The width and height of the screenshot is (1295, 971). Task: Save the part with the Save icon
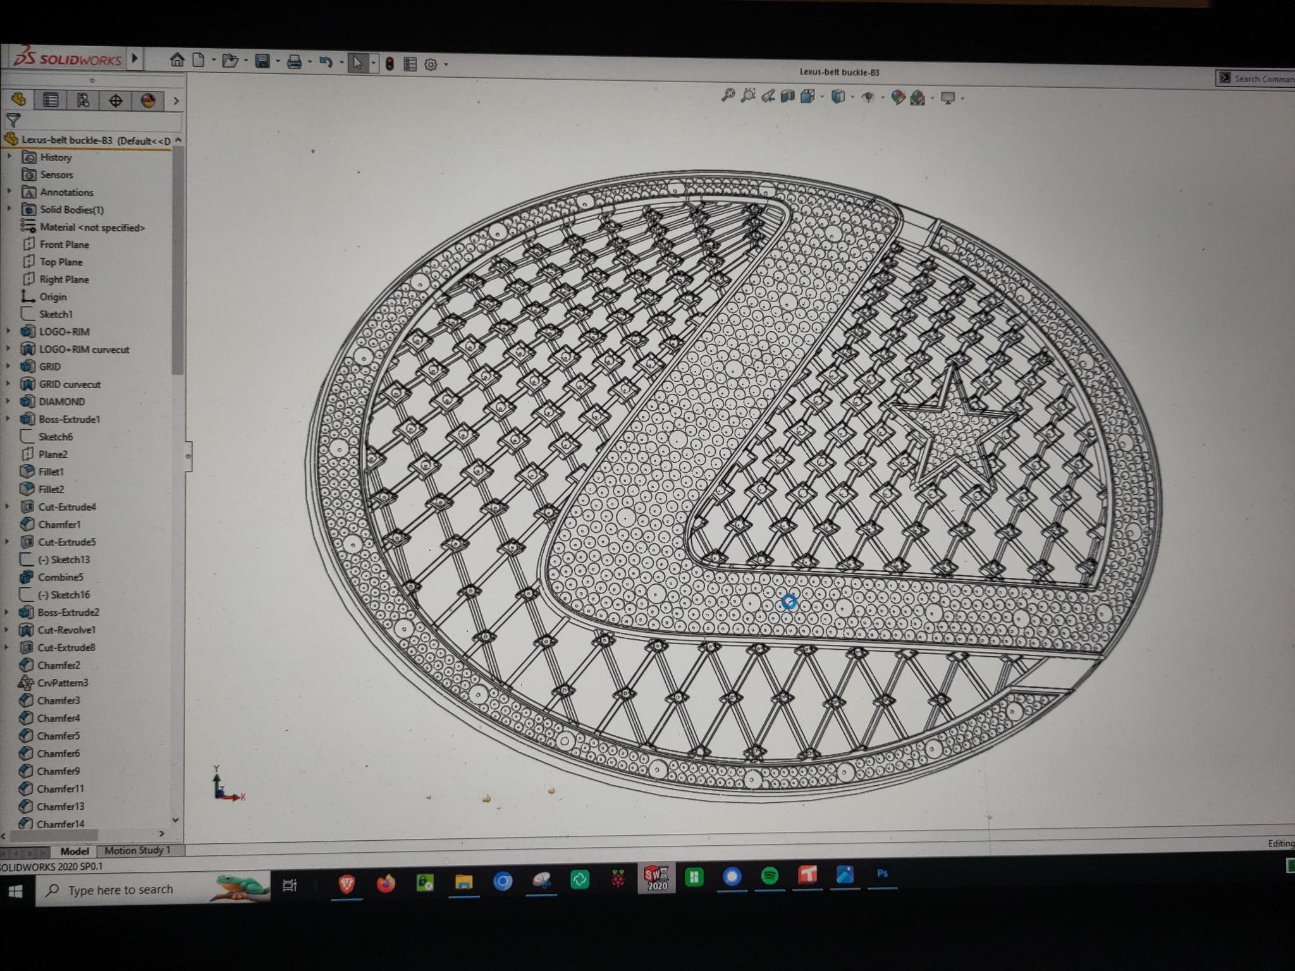click(262, 61)
